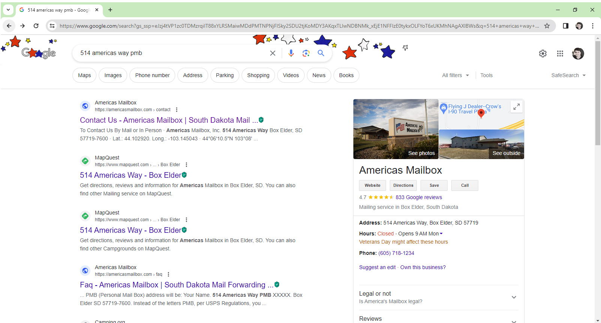Open Google account avatar
The height and width of the screenshot is (323, 601).
coord(578,54)
